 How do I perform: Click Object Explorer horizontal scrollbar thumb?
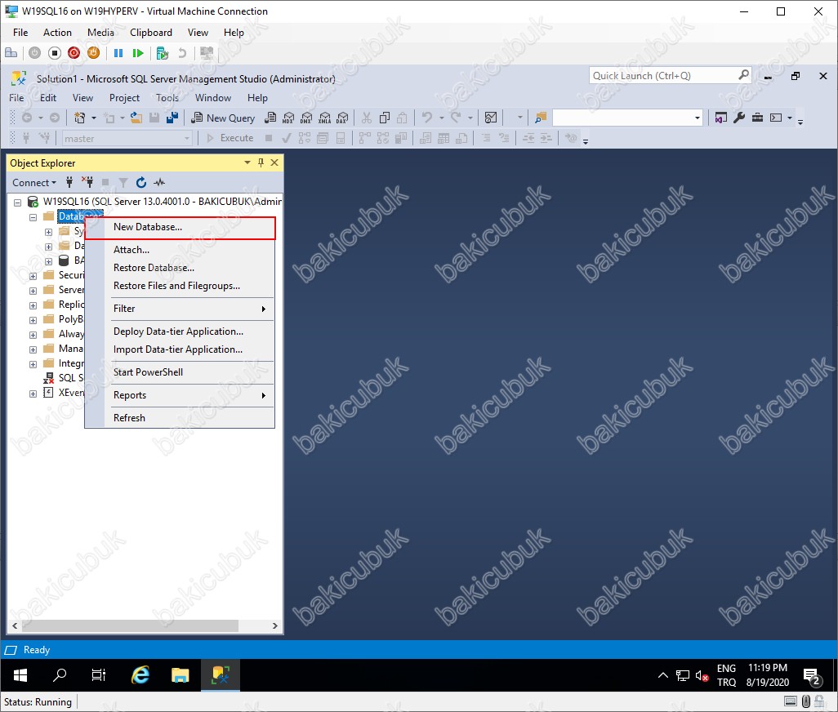(x=130, y=625)
